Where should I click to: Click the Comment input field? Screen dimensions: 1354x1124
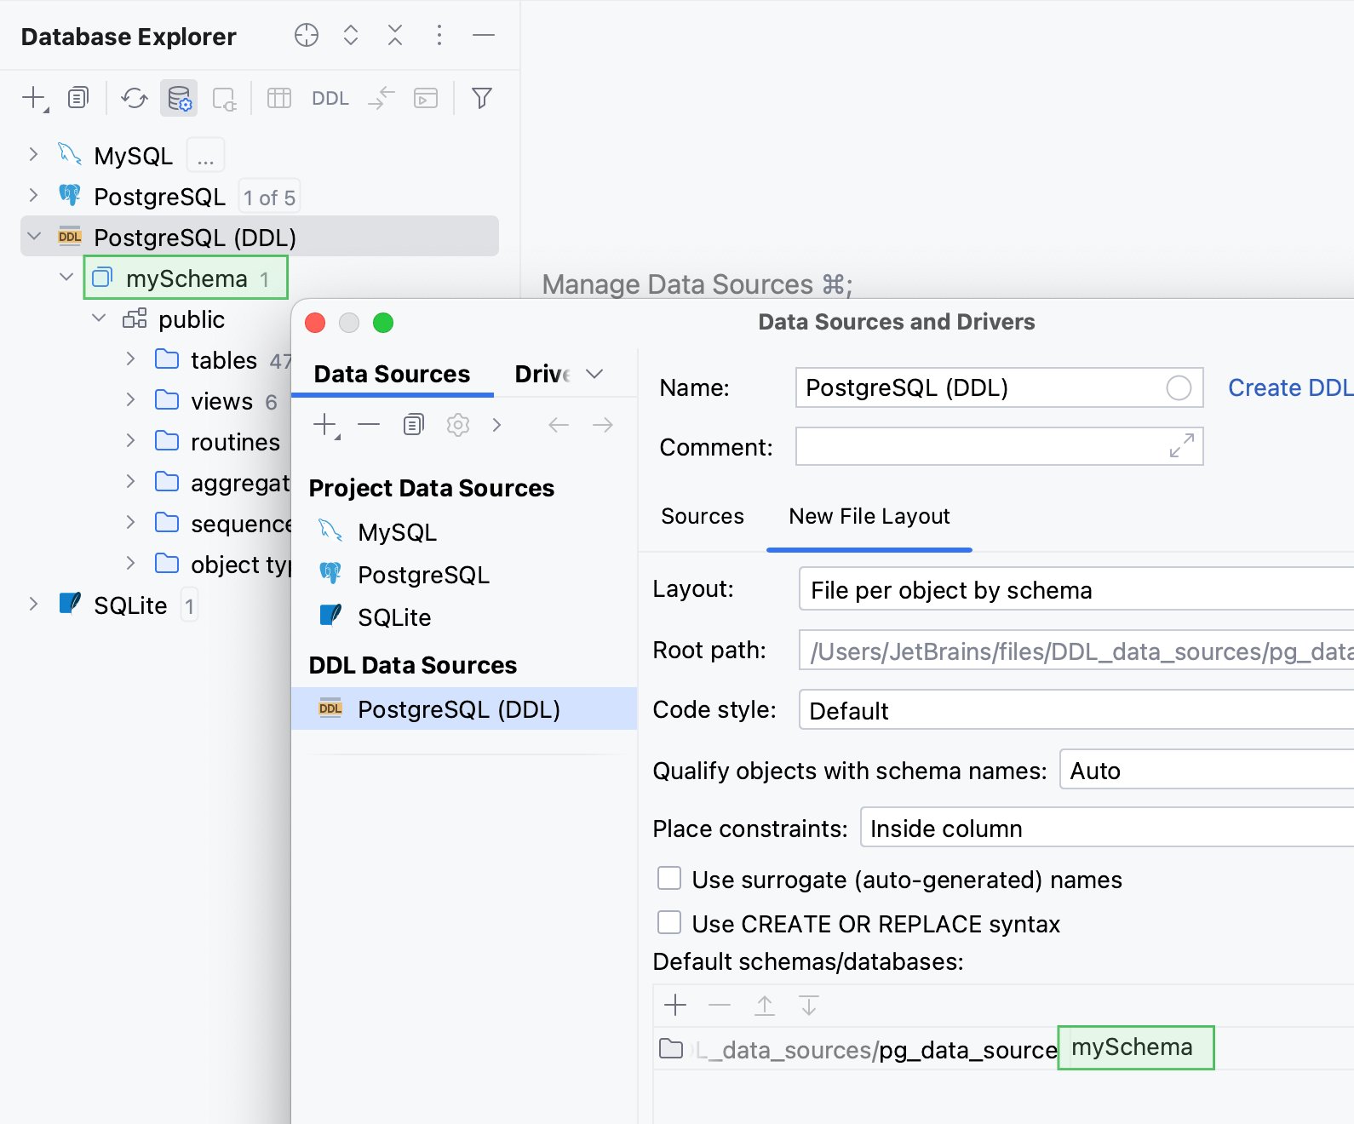pyautogui.click(x=999, y=446)
